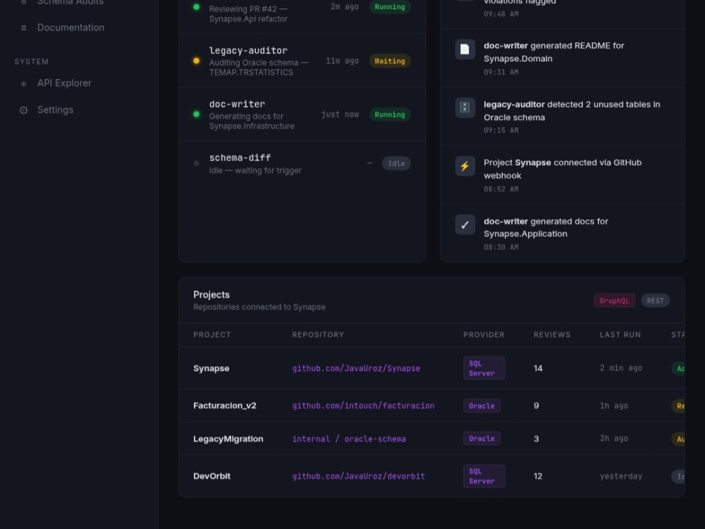Click the Waiting status badge
Image resolution: width=705 pixels, height=529 pixels.
[389, 61]
